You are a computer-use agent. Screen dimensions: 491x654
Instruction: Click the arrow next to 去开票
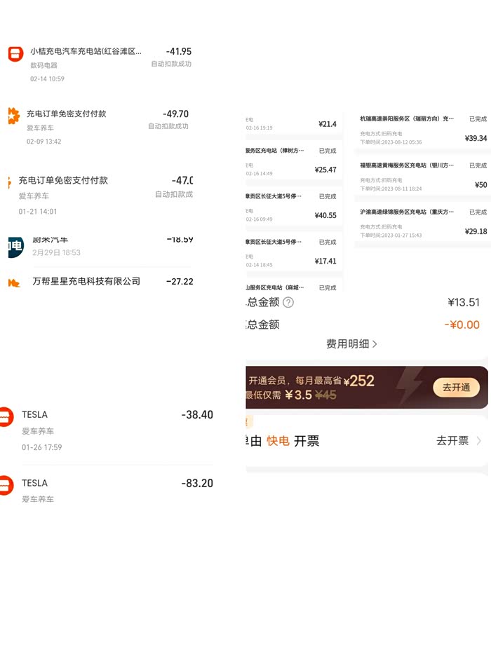tap(478, 440)
